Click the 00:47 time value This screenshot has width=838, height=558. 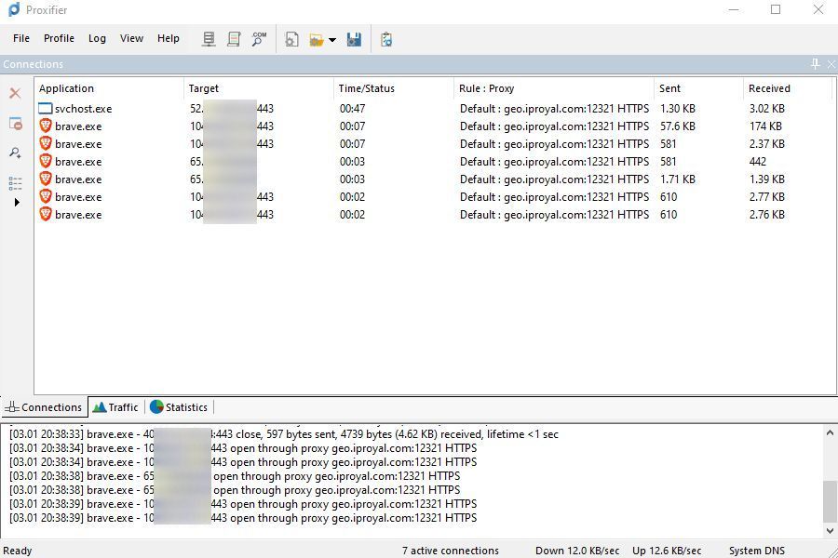click(x=352, y=109)
